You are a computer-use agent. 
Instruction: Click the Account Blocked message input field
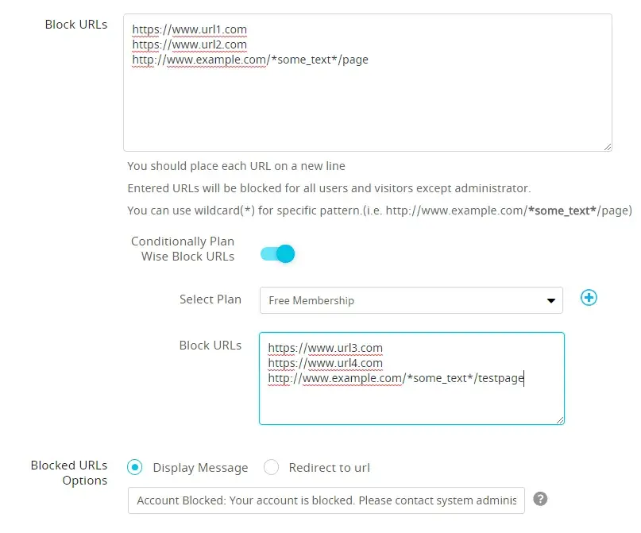tap(326, 500)
